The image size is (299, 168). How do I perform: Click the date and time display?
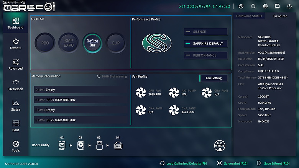pos(204,6)
